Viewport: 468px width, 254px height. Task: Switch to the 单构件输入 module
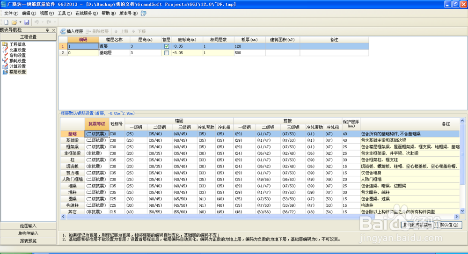coord(28,233)
